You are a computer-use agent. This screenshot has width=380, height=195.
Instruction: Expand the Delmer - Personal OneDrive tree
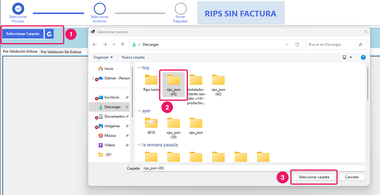coord(93,78)
